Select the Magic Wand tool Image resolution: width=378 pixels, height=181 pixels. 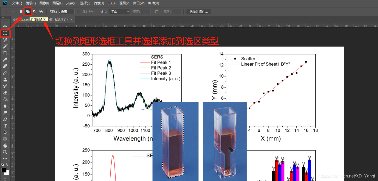(x=5, y=46)
